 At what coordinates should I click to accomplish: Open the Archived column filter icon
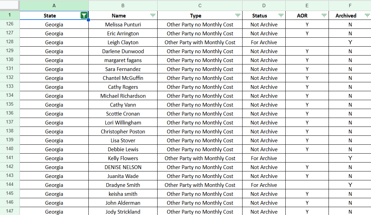coord(367,16)
